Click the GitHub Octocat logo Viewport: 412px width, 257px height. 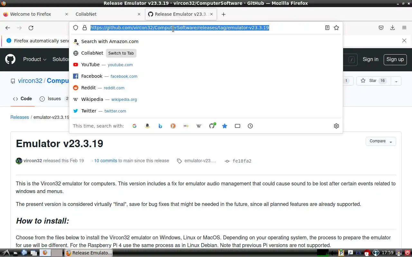10,59
